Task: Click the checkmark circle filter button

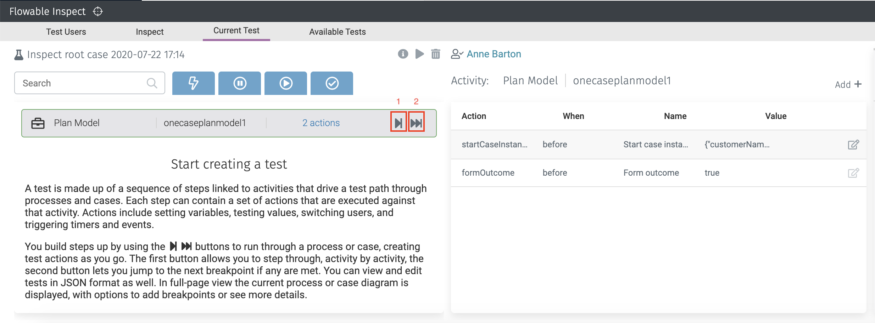Action: click(332, 83)
